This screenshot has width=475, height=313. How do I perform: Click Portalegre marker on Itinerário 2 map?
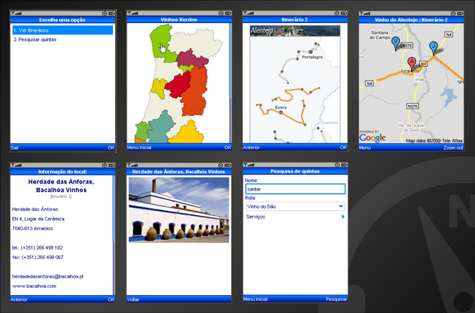click(x=310, y=52)
